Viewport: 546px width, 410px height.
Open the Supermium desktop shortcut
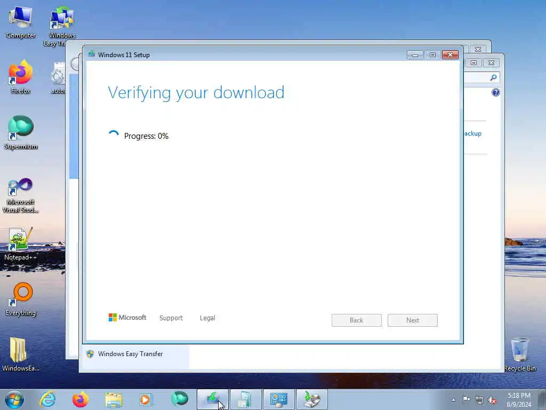(x=21, y=132)
